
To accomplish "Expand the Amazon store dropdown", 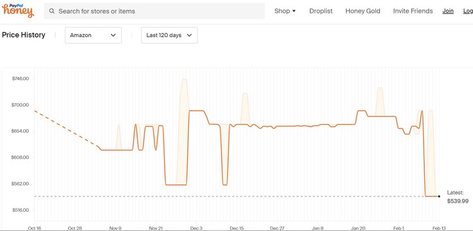I will tap(93, 35).
